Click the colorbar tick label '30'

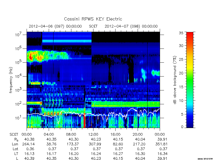181,46
